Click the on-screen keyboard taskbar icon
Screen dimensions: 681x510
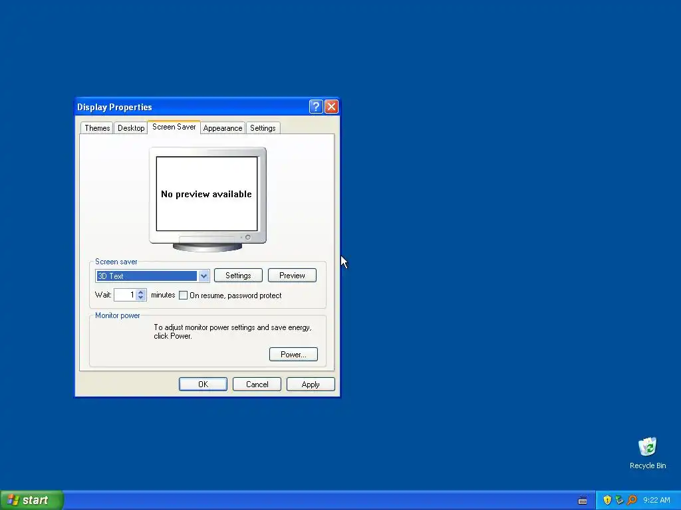(x=583, y=501)
